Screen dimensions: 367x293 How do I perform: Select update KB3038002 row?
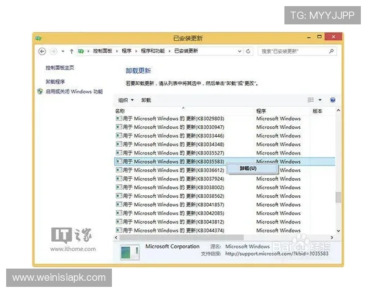click(x=224, y=187)
